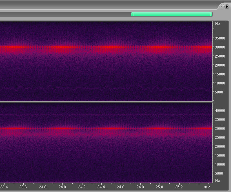Screen dimensions: 231x192
Task: Open the panel options menu arrow
Action: pyautogui.click(x=227, y=7)
